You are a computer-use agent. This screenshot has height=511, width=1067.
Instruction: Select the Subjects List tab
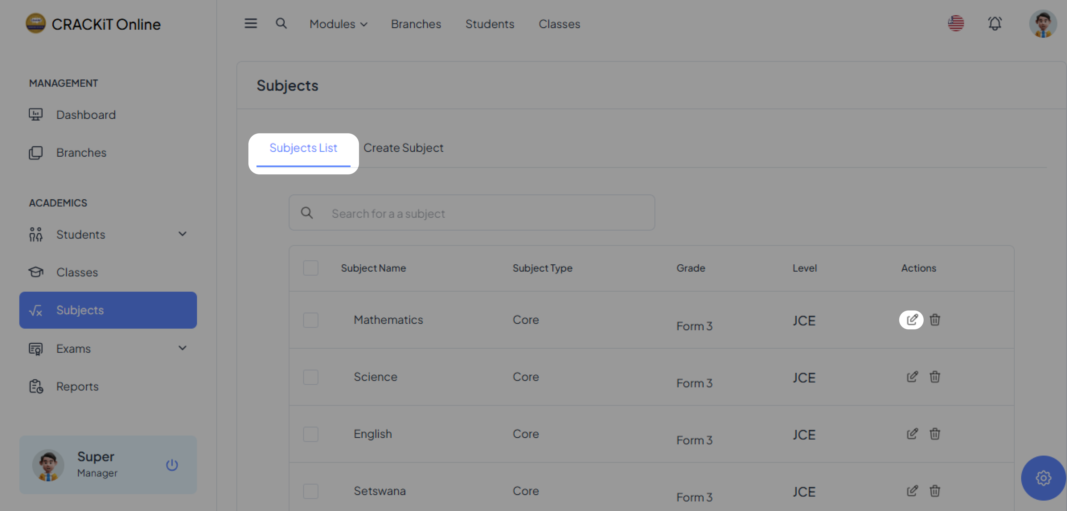(x=303, y=148)
